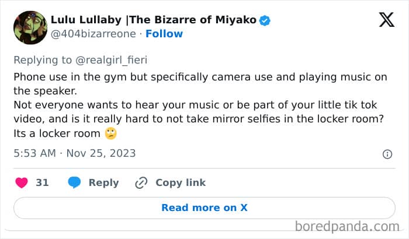Image resolution: width=409 pixels, height=239 pixels.
Task: Open the @404bizarreone handle
Action: (93, 34)
